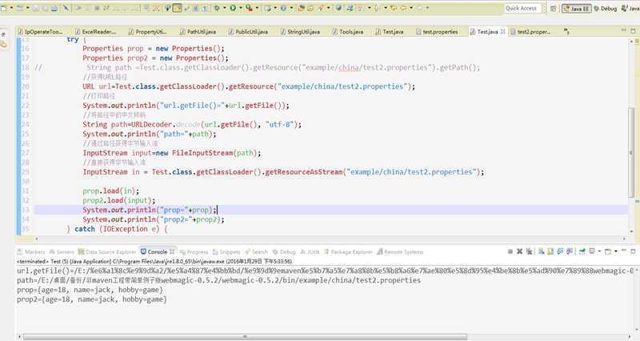Image resolution: width=640 pixels, height=341 pixels.
Task: Switch to the Markers view tab
Action: tap(31, 251)
